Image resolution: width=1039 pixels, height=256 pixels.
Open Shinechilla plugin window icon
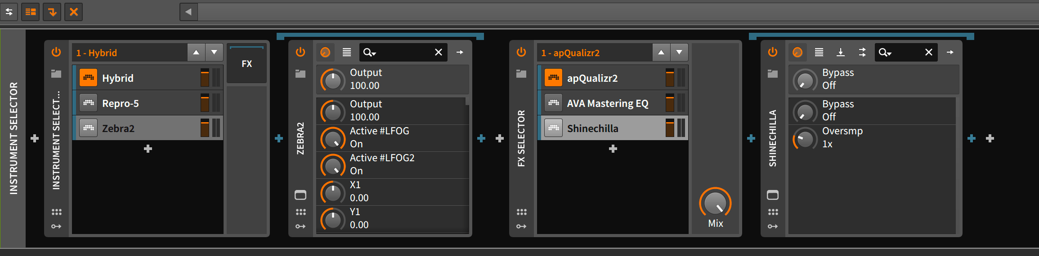(773, 195)
